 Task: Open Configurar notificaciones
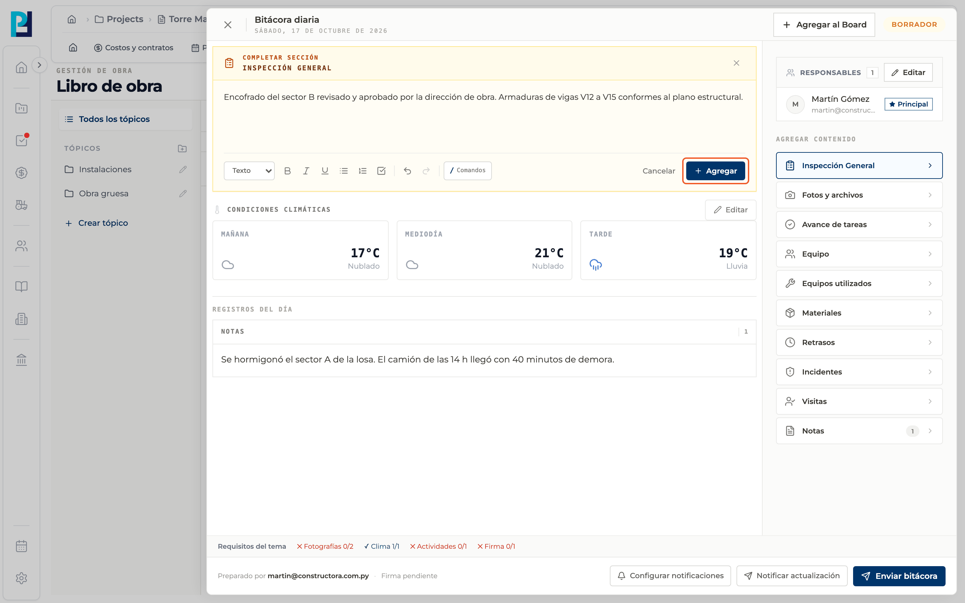[670, 576]
